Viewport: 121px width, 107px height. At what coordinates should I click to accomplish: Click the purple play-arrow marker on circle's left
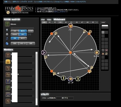click(44, 52)
